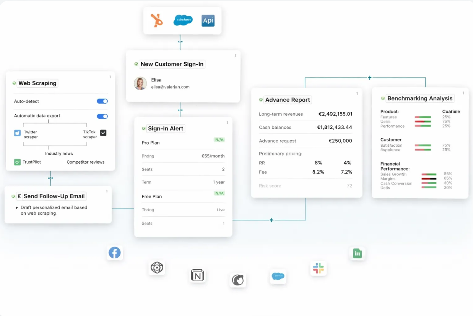Select the Slack integration icon

click(318, 268)
